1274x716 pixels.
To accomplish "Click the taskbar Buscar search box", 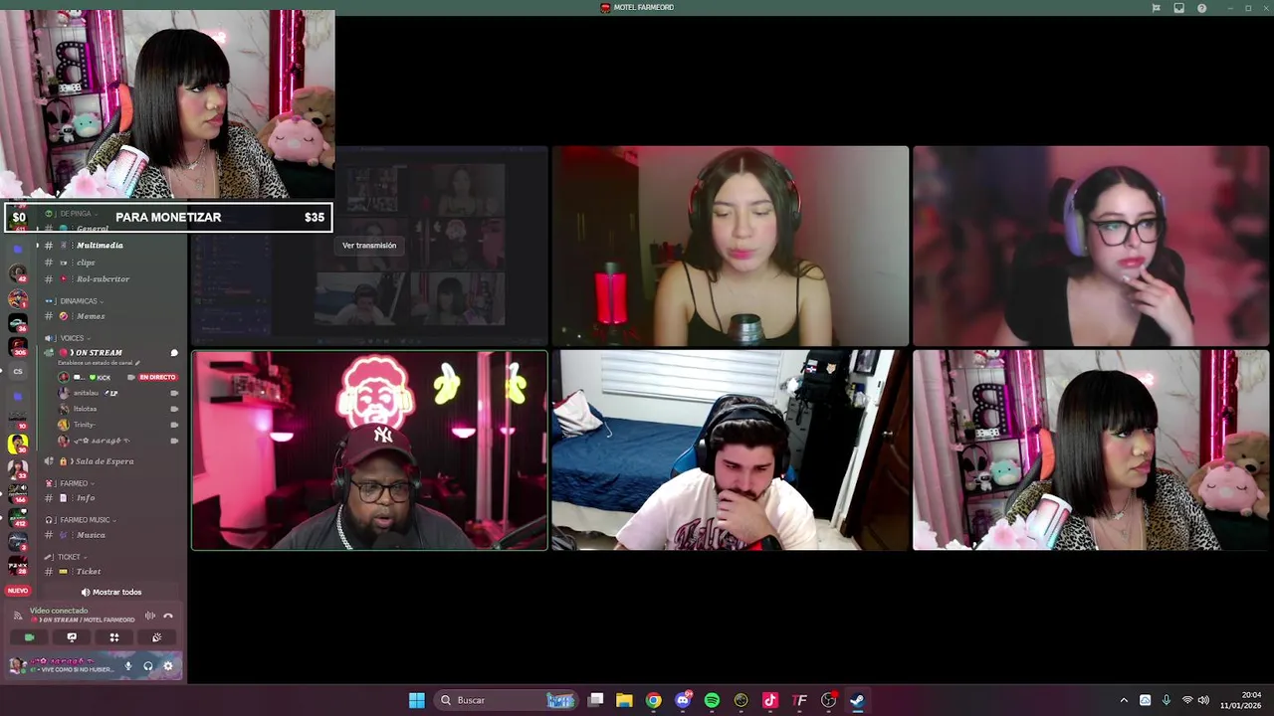I will pos(506,700).
